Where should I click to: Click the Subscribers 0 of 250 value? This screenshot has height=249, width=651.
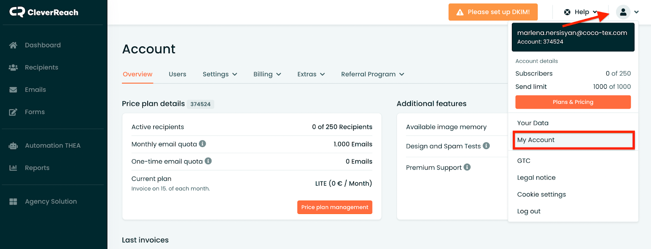click(618, 74)
